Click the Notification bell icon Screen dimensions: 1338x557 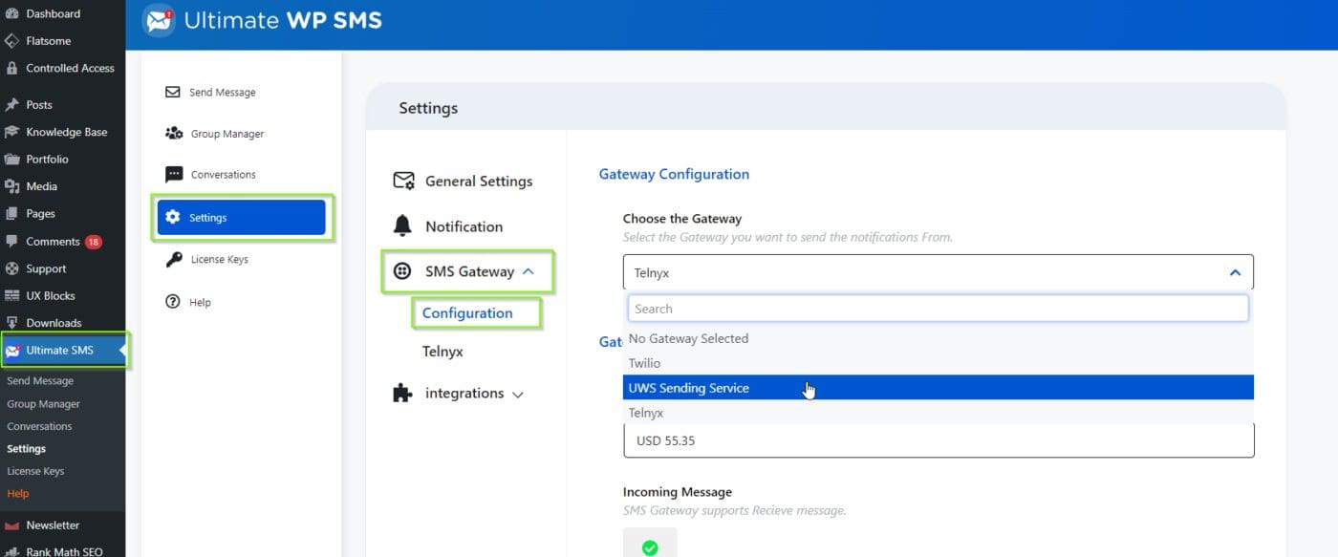click(x=402, y=226)
